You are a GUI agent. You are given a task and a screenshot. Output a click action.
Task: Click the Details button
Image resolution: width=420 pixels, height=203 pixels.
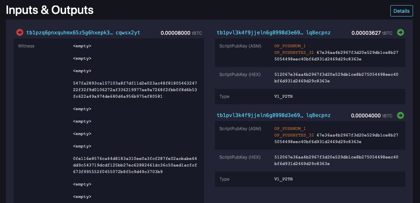point(401,11)
